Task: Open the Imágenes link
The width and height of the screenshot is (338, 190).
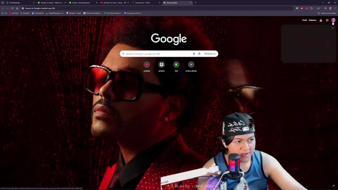Action: 312,20
